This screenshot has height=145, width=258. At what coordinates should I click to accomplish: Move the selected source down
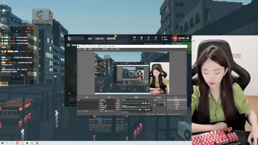tap(112, 111)
